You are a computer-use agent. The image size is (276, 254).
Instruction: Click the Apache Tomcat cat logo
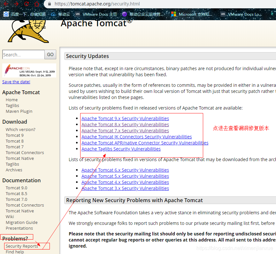(28, 31)
